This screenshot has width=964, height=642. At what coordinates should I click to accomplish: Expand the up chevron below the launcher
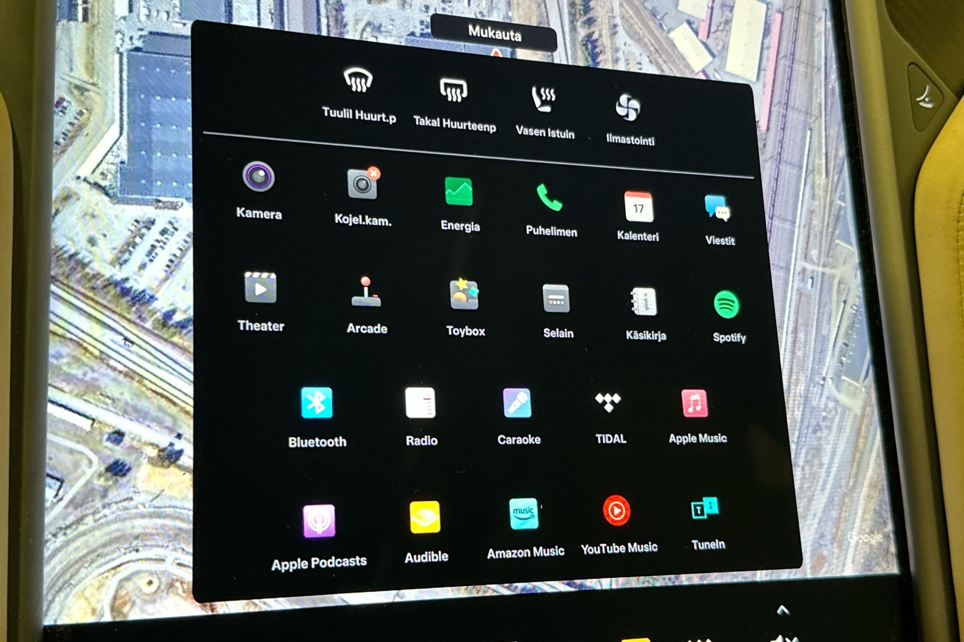(783, 610)
